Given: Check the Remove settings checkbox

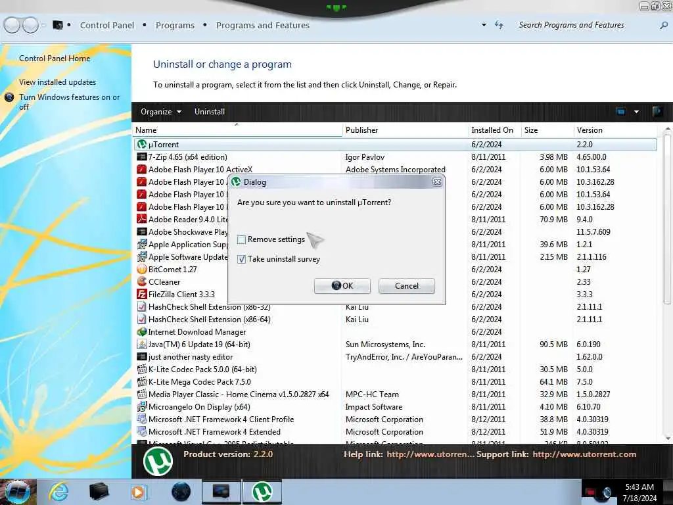Looking at the screenshot, I should (241, 239).
